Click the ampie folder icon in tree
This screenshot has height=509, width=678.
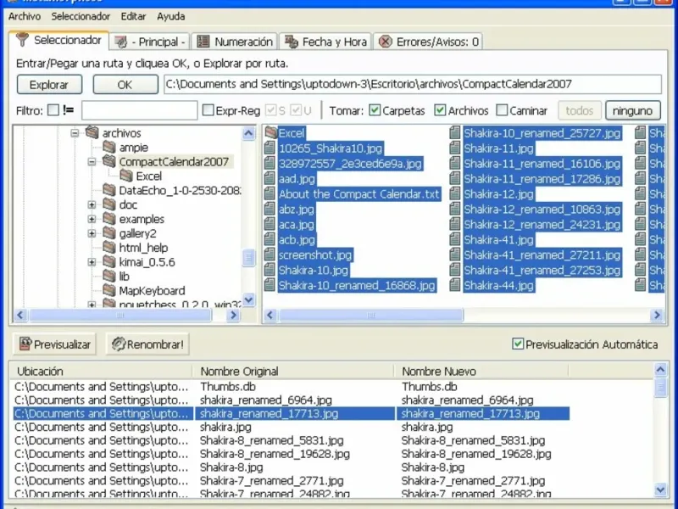point(109,147)
